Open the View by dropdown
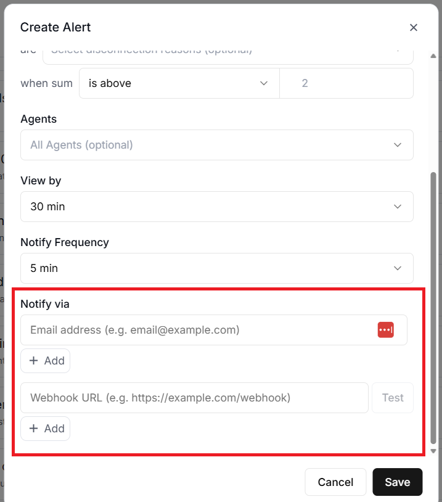Image resolution: width=442 pixels, height=502 pixels. point(216,207)
